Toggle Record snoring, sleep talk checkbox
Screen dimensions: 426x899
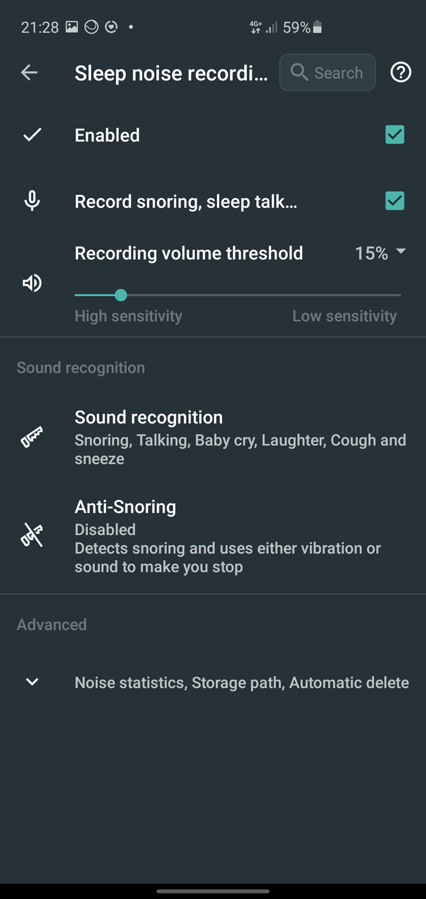pos(395,201)
